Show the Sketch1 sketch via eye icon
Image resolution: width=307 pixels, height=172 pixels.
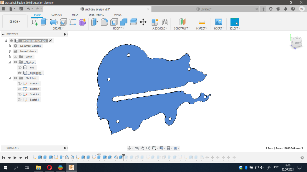tap(20, 84)
